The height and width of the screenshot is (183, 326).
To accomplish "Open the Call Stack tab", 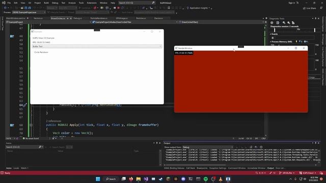I will (x=191, y=168).
